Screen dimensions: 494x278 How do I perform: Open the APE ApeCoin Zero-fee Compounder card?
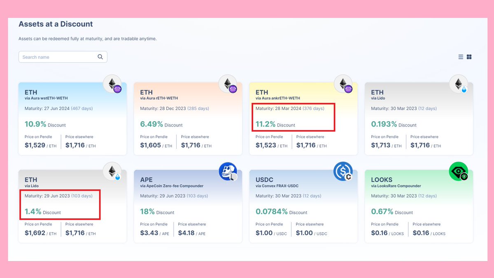[188, 206]
